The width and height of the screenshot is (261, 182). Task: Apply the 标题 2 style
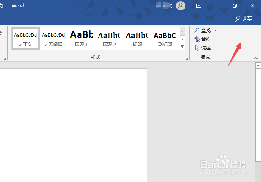pos(109,39)
